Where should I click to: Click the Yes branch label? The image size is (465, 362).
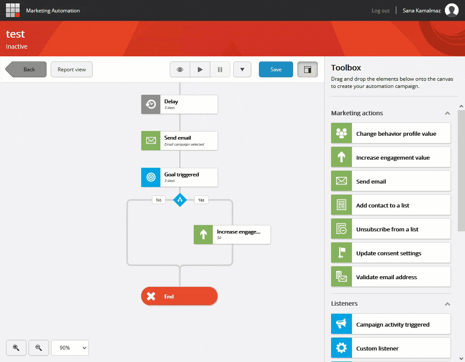tap(201, 200)
